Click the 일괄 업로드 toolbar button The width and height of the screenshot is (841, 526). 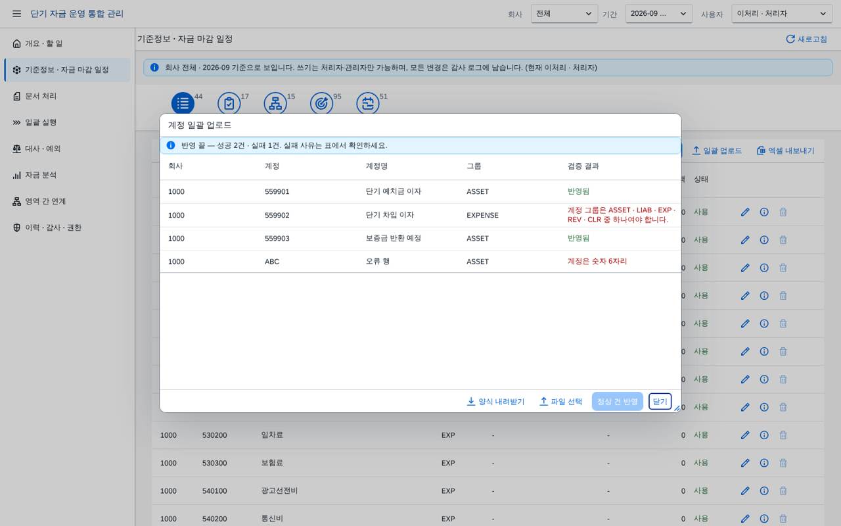(716, 151)
